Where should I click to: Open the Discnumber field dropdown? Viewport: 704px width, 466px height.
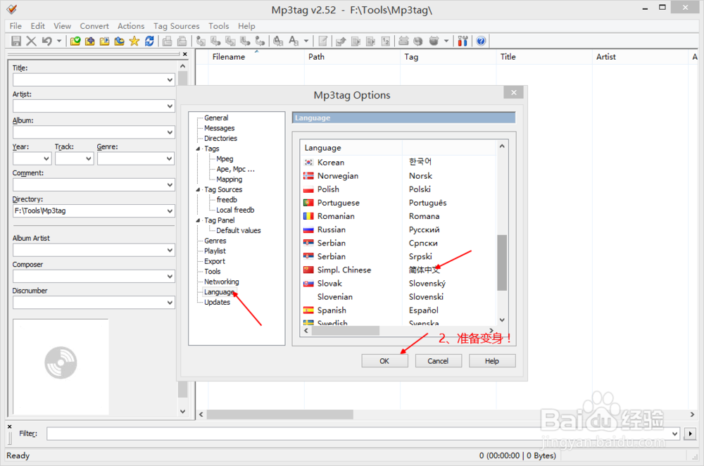[170, 303]
